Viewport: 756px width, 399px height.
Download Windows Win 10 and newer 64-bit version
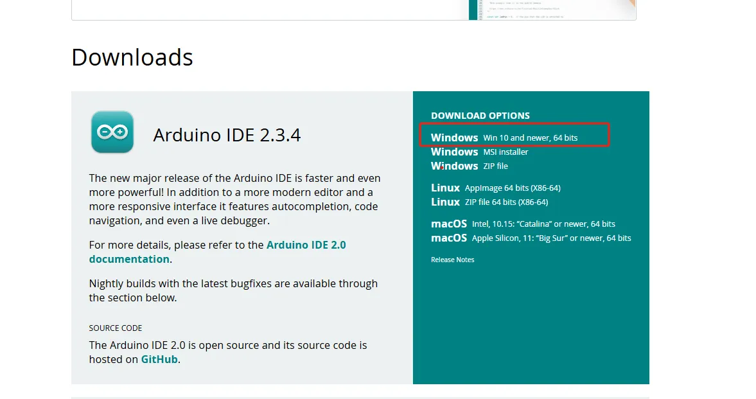504,137
